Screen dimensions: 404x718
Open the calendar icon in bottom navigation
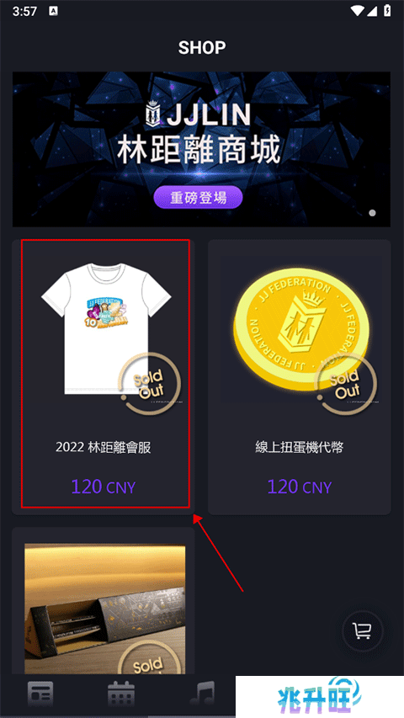pos(121,694)
